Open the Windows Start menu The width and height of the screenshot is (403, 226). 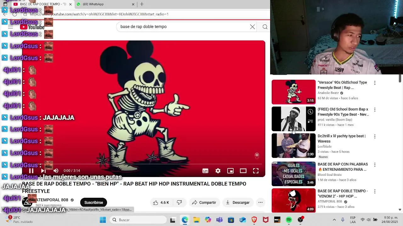(103, 220)
